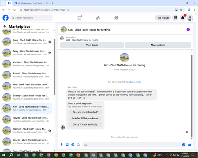
Task: Open Terry's 2bed 1bath House conversation
Action: pyautogui.click(x=27, y=53)
